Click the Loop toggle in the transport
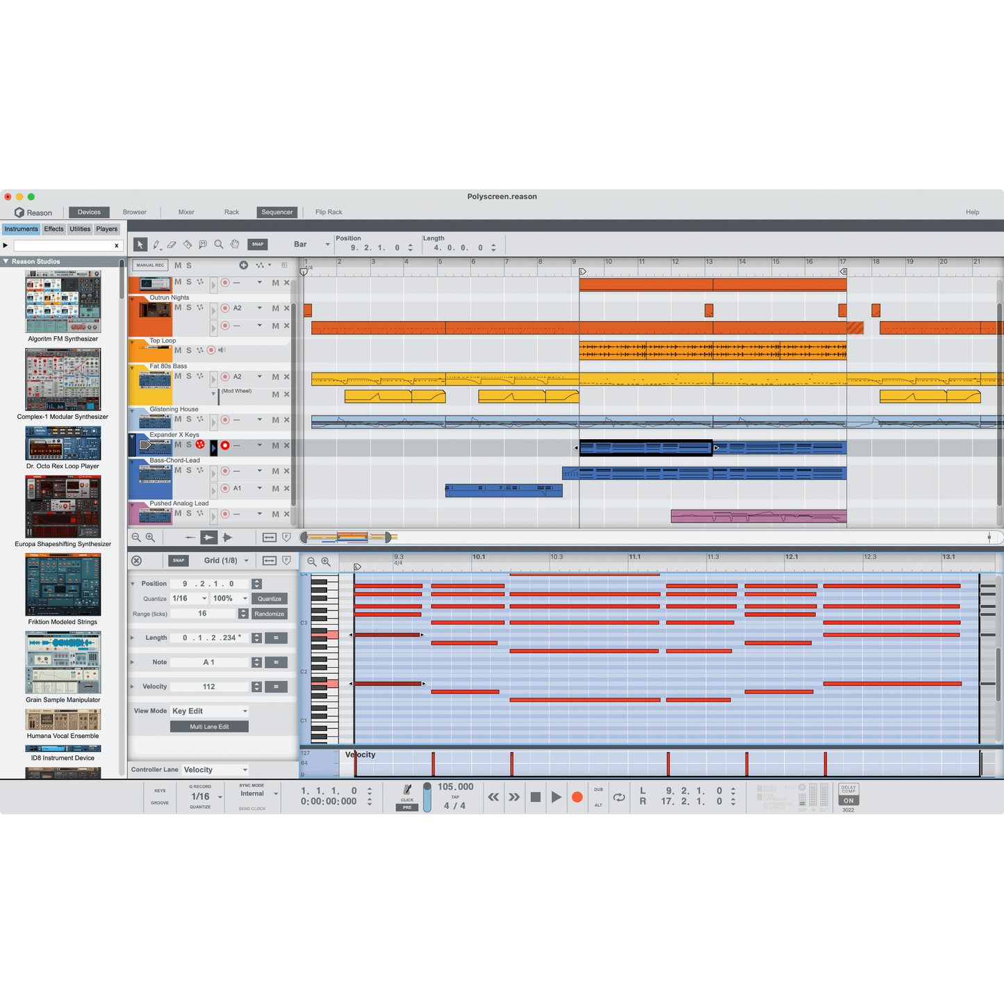The width and height of the screenshot is (1004, 1004). click(619, 798)
